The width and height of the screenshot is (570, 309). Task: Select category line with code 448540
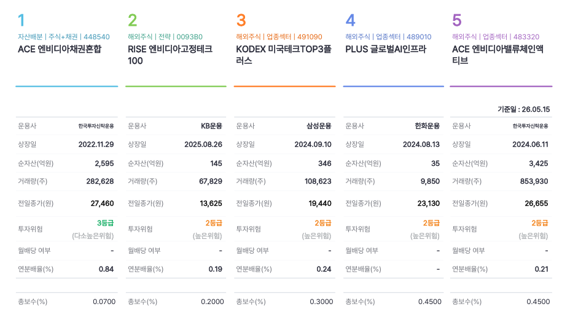point(64,37)
